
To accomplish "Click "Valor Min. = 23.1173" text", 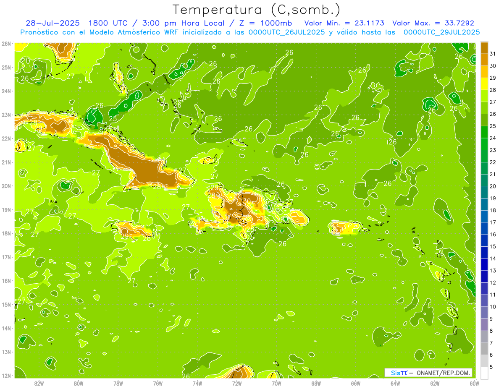I will pos(345,23).
